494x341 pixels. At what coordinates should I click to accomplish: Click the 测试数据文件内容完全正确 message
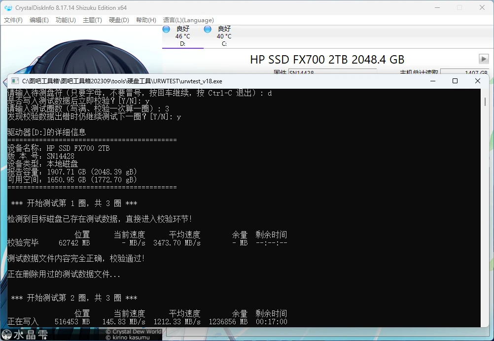pos(76,259)
